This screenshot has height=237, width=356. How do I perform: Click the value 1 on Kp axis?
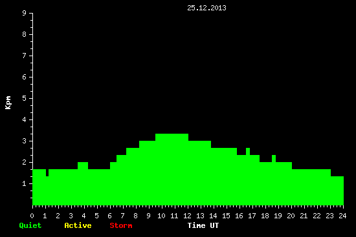click(25, 183)
